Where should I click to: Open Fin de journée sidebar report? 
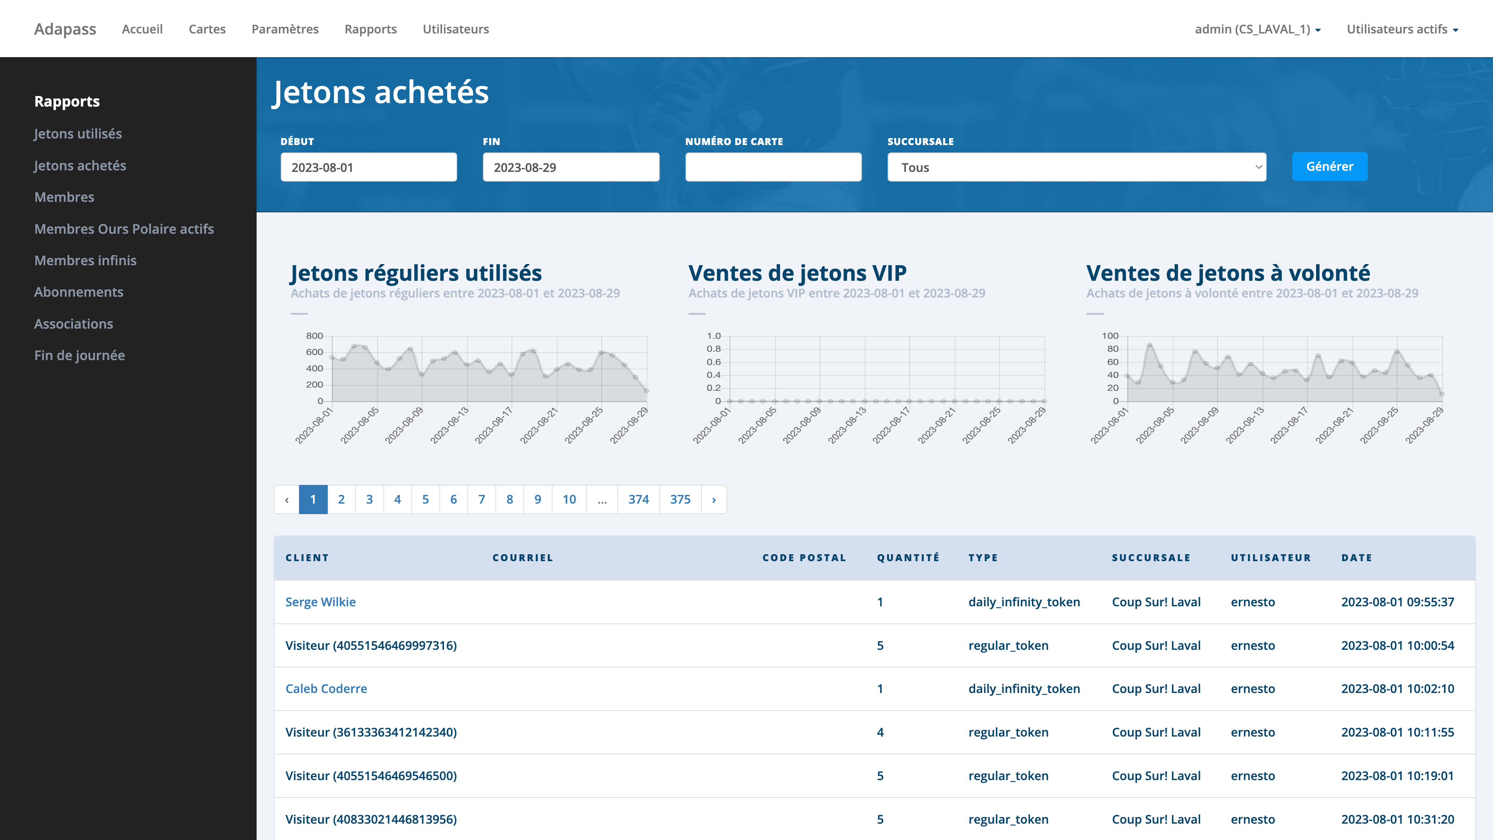tap(79, 355)
